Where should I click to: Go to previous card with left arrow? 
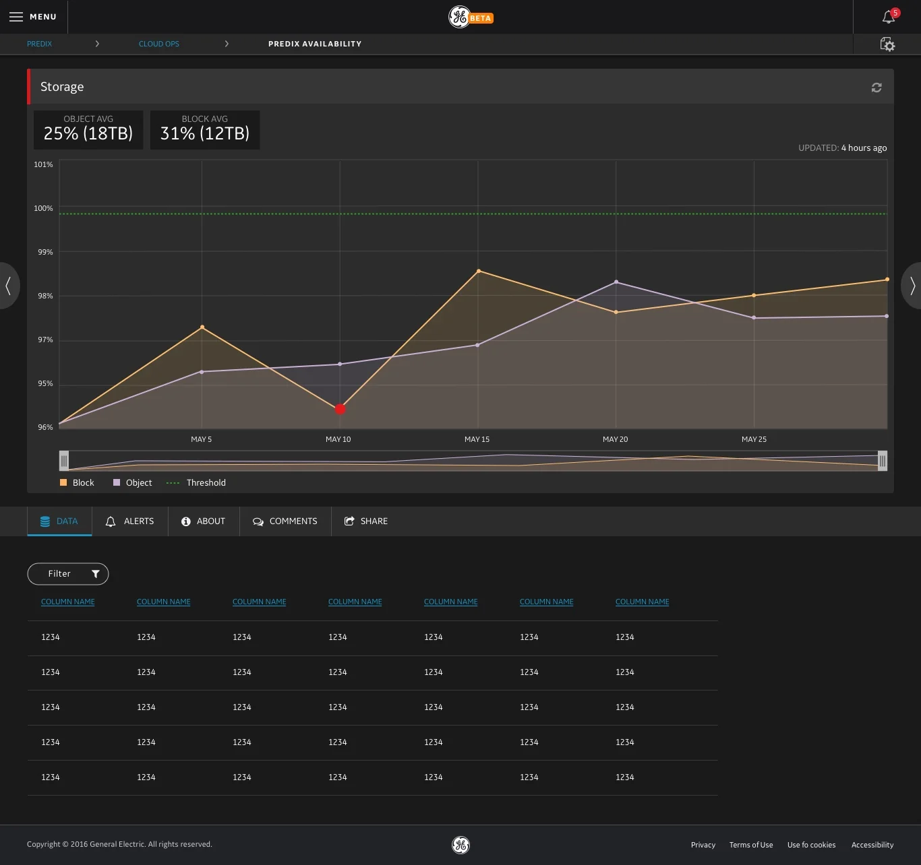[x=9, y=286]
